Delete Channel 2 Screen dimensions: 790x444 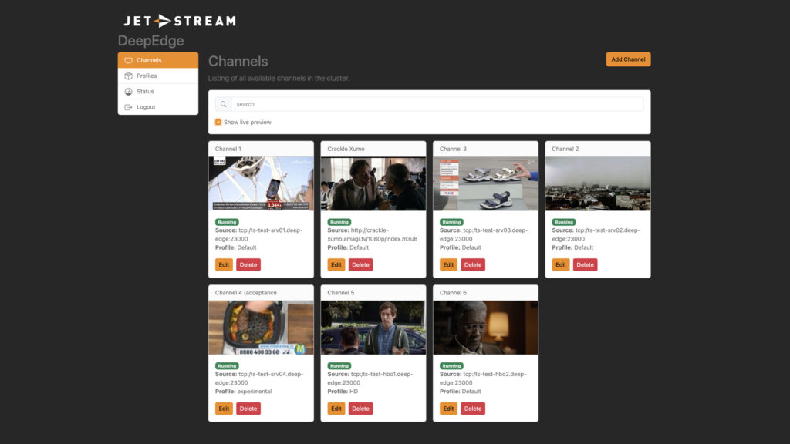(x=586, y=264)
